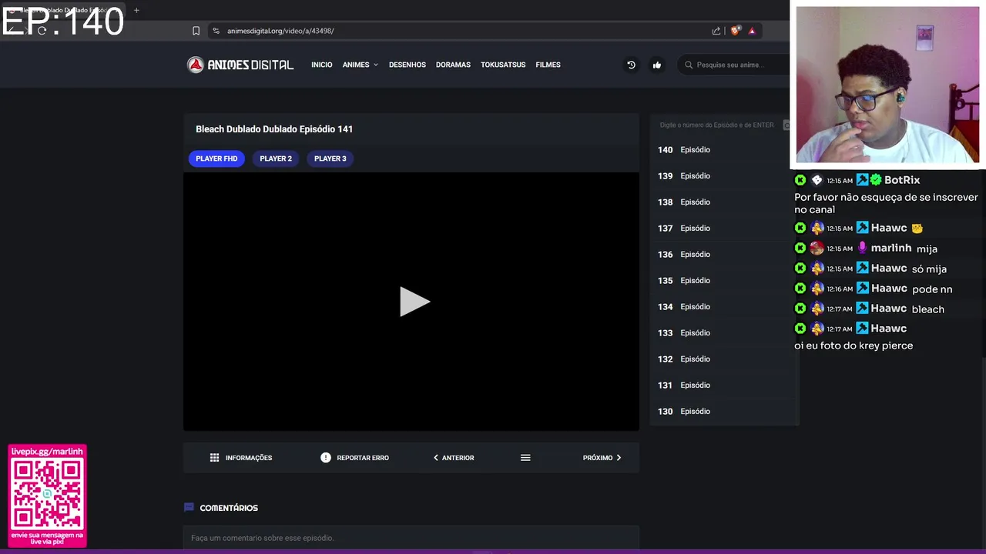Open the watch history clock icon

click(631, 65)
